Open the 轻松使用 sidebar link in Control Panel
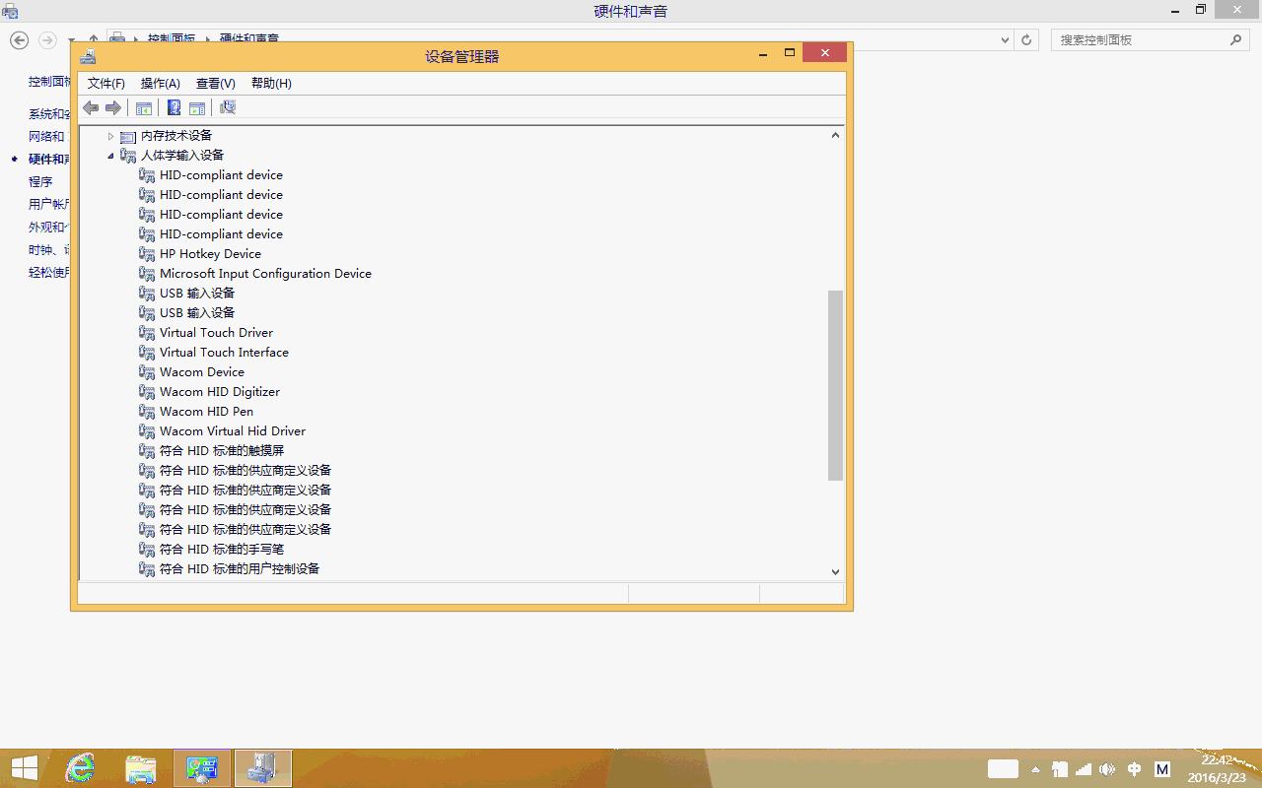1262x788 pixels. [49, 272]
